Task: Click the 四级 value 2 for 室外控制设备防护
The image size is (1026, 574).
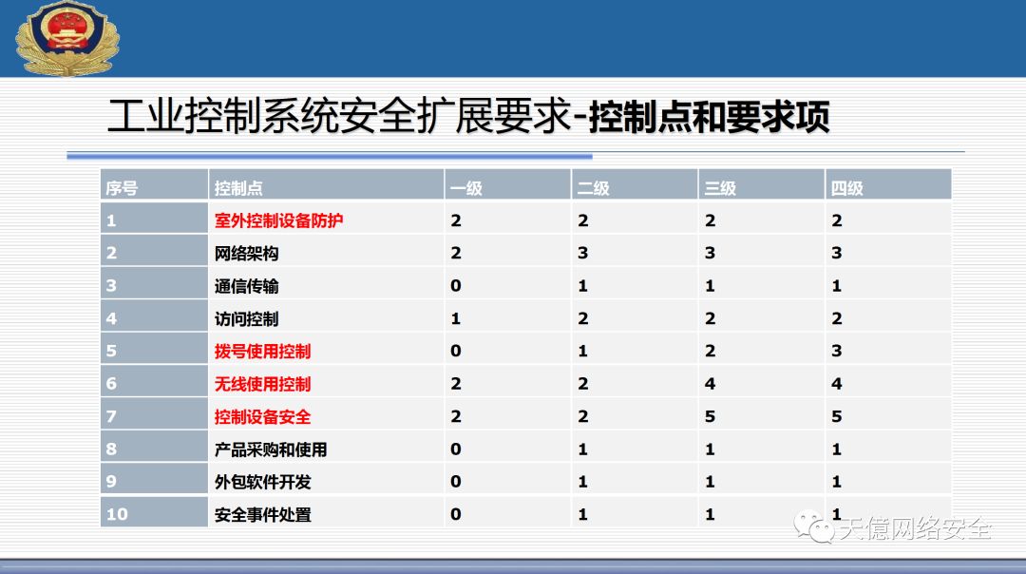Action: click(837, 220)
